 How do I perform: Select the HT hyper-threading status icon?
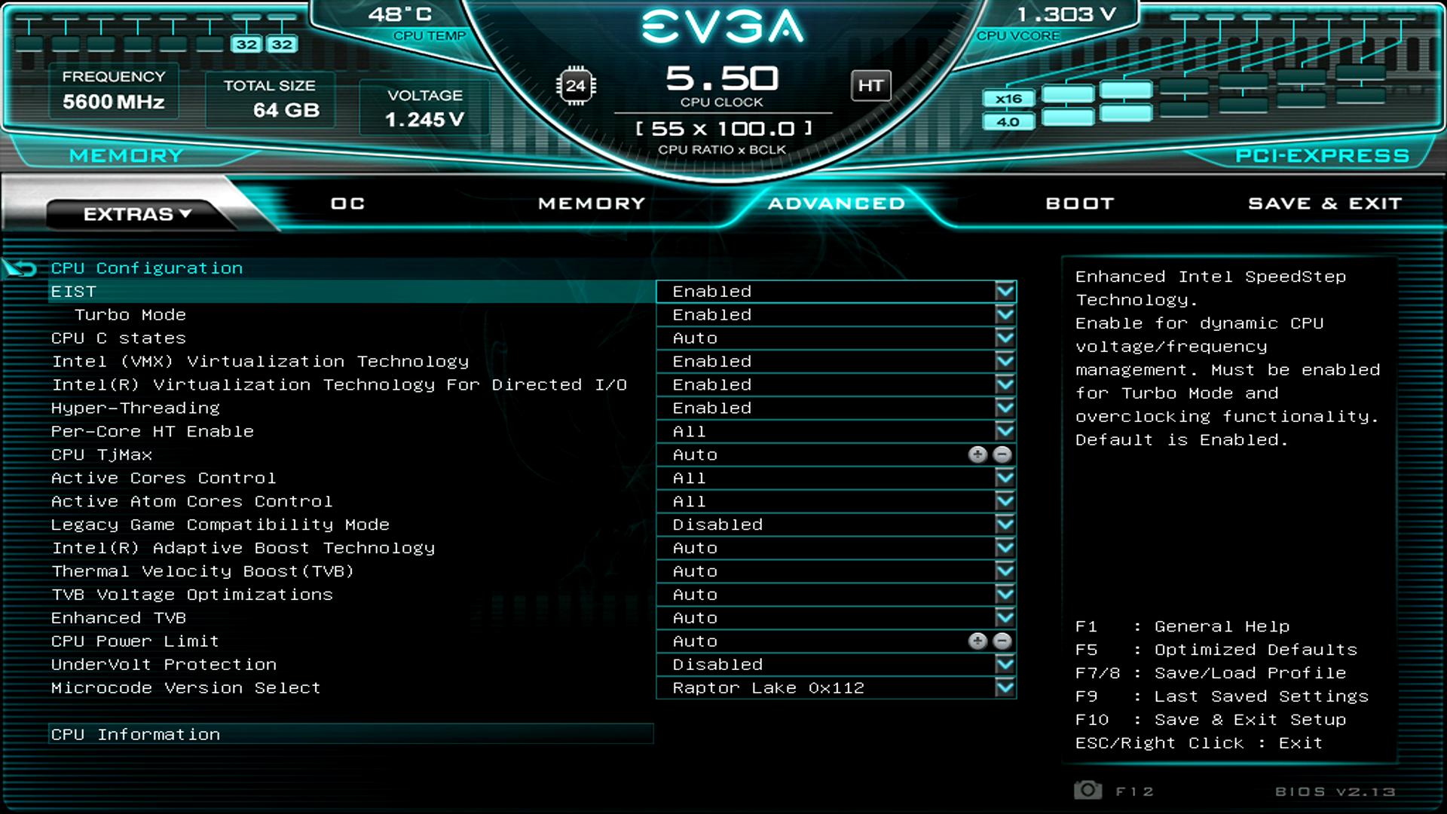pos(871,85)
